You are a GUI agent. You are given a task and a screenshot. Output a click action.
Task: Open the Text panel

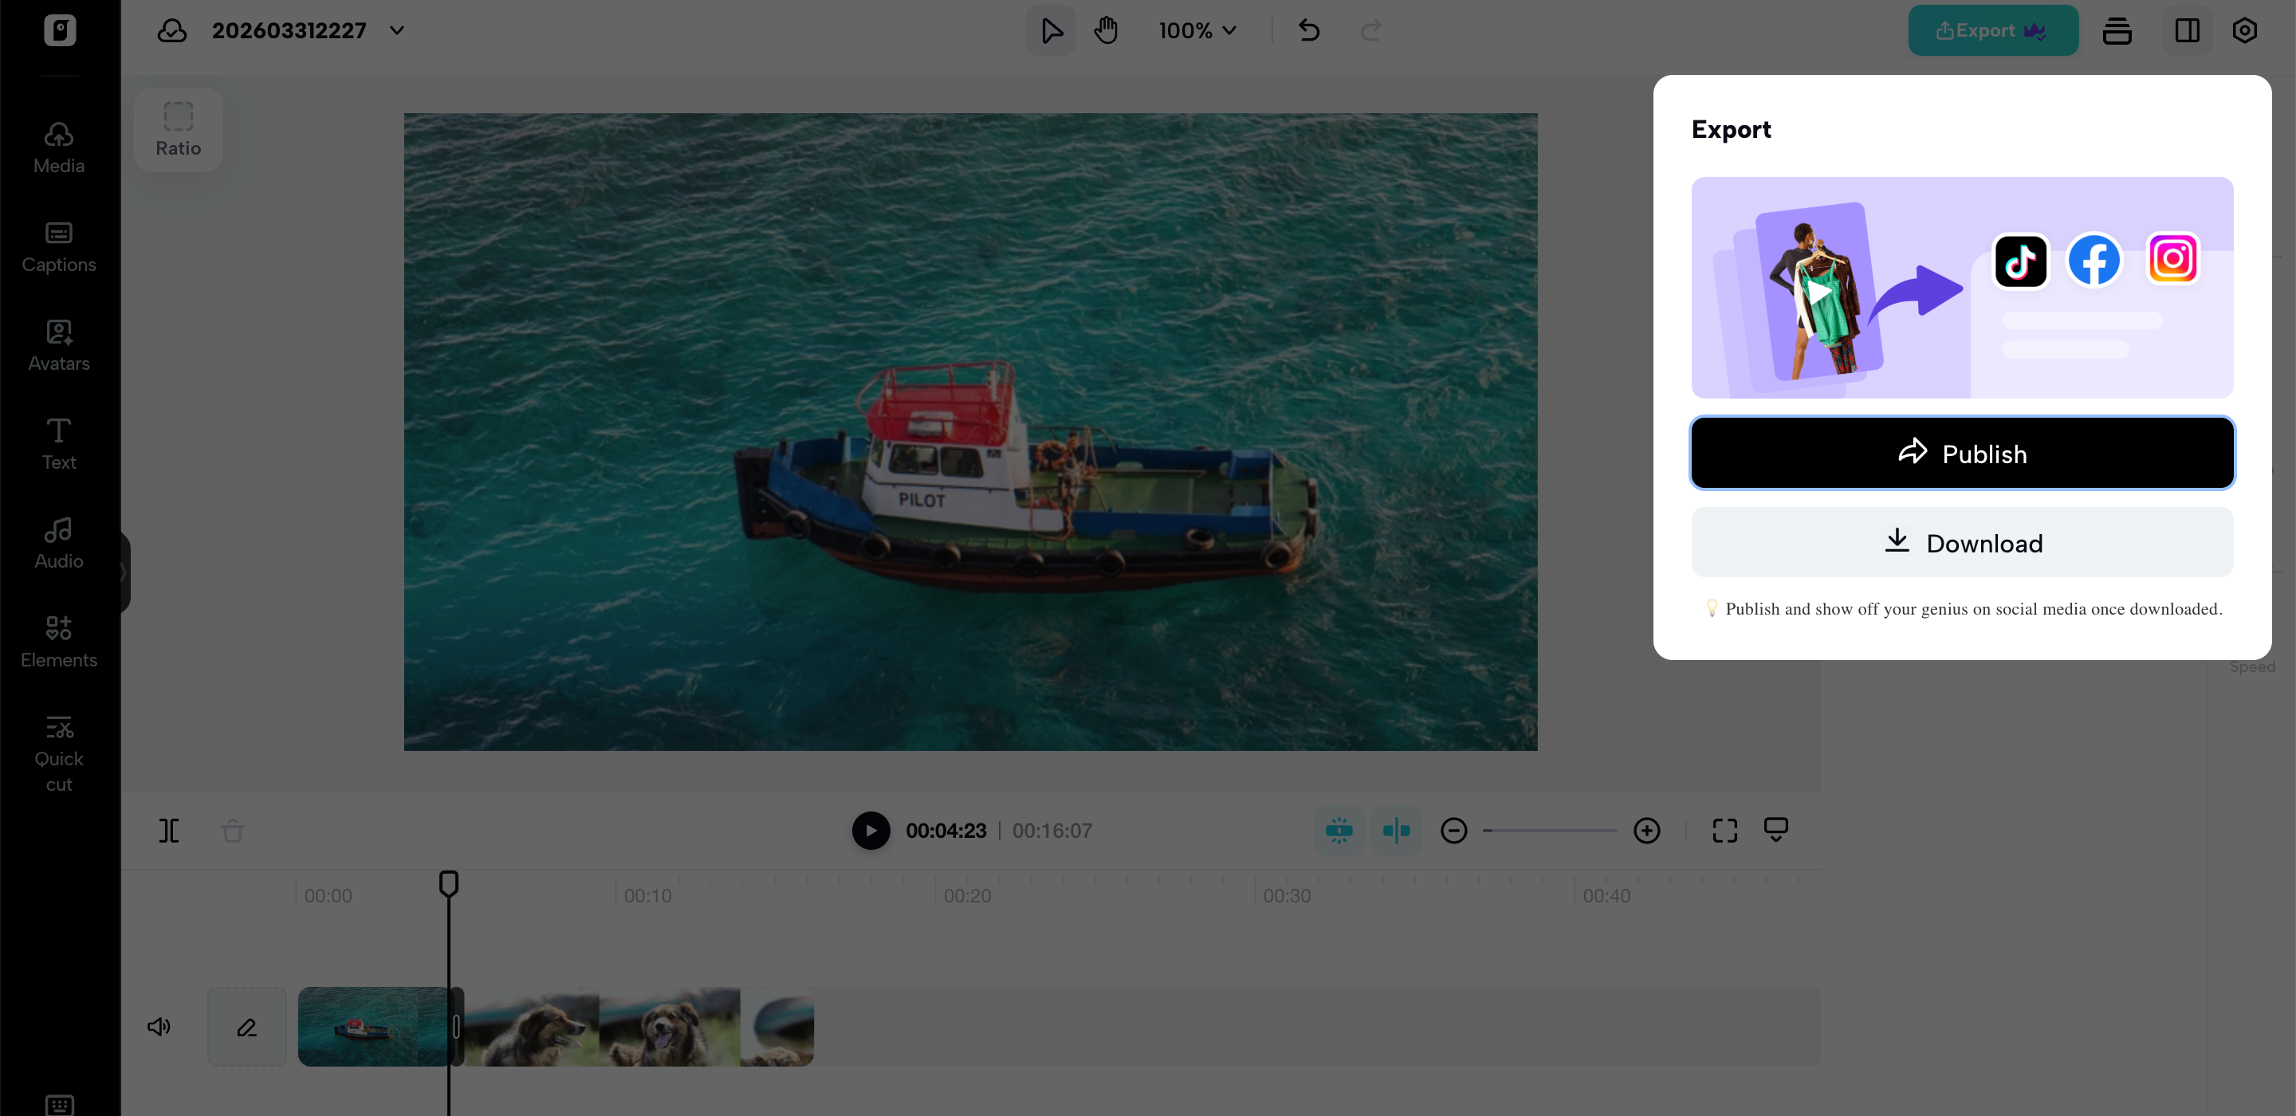click(58, 443)
